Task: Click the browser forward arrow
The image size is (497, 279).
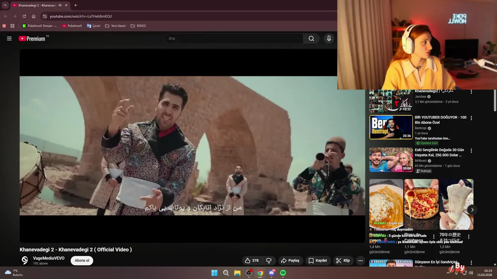Action: [x=15, y=16]
